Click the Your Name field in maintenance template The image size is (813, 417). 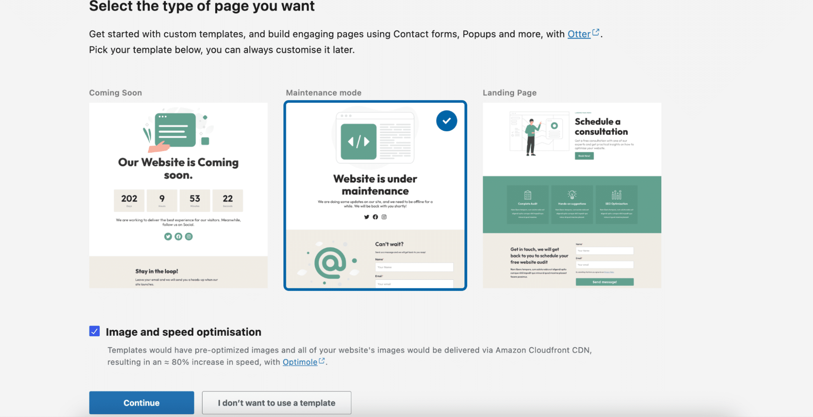(x=414, y=267)
